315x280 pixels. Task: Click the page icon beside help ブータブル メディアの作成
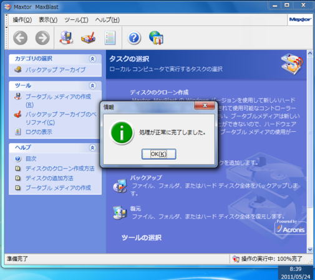click(x=18, y=188)
